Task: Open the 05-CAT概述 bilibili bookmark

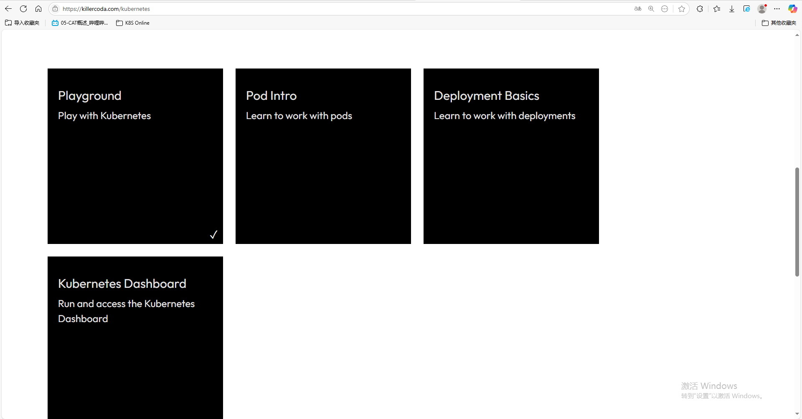Action: (x=80, y=23)
